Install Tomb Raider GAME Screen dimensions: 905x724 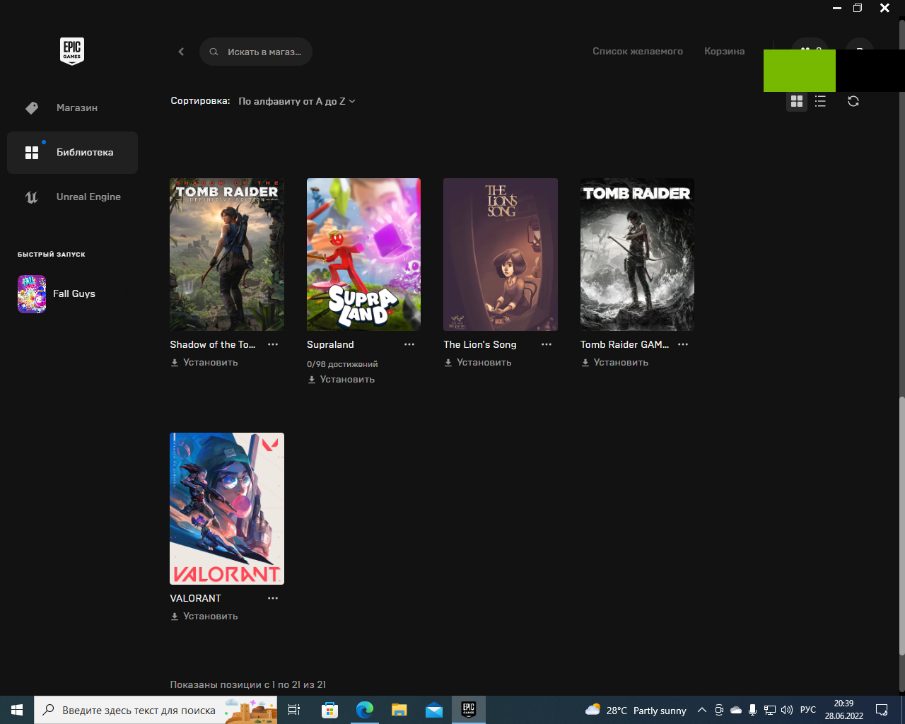(x=614, y=363)
